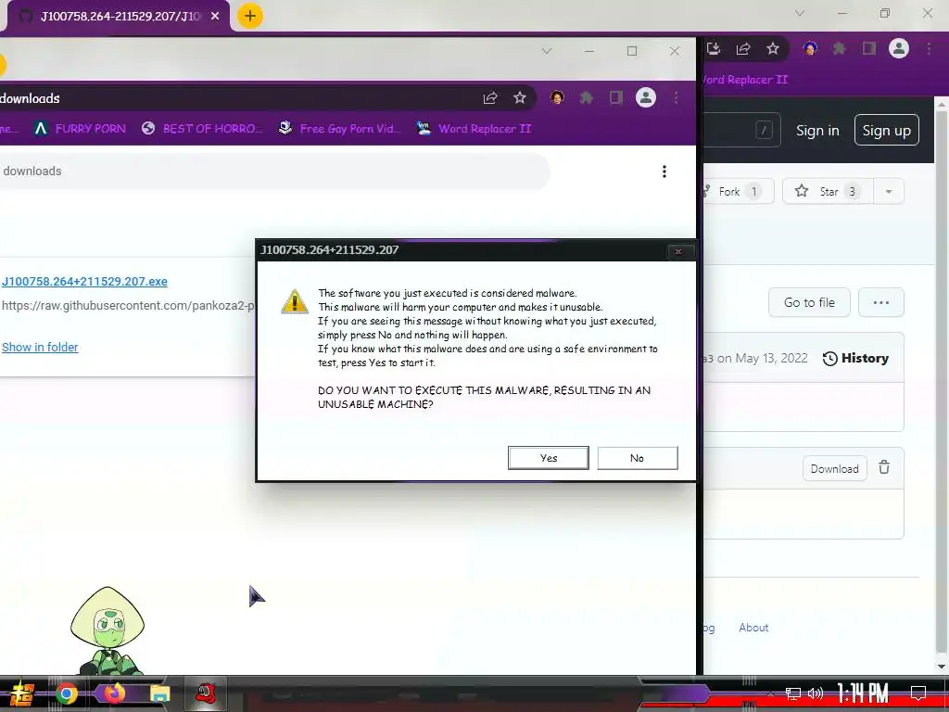Open network icon in system tray
The width and height of the screenshot is (949, 712).
tap(793, 693)
